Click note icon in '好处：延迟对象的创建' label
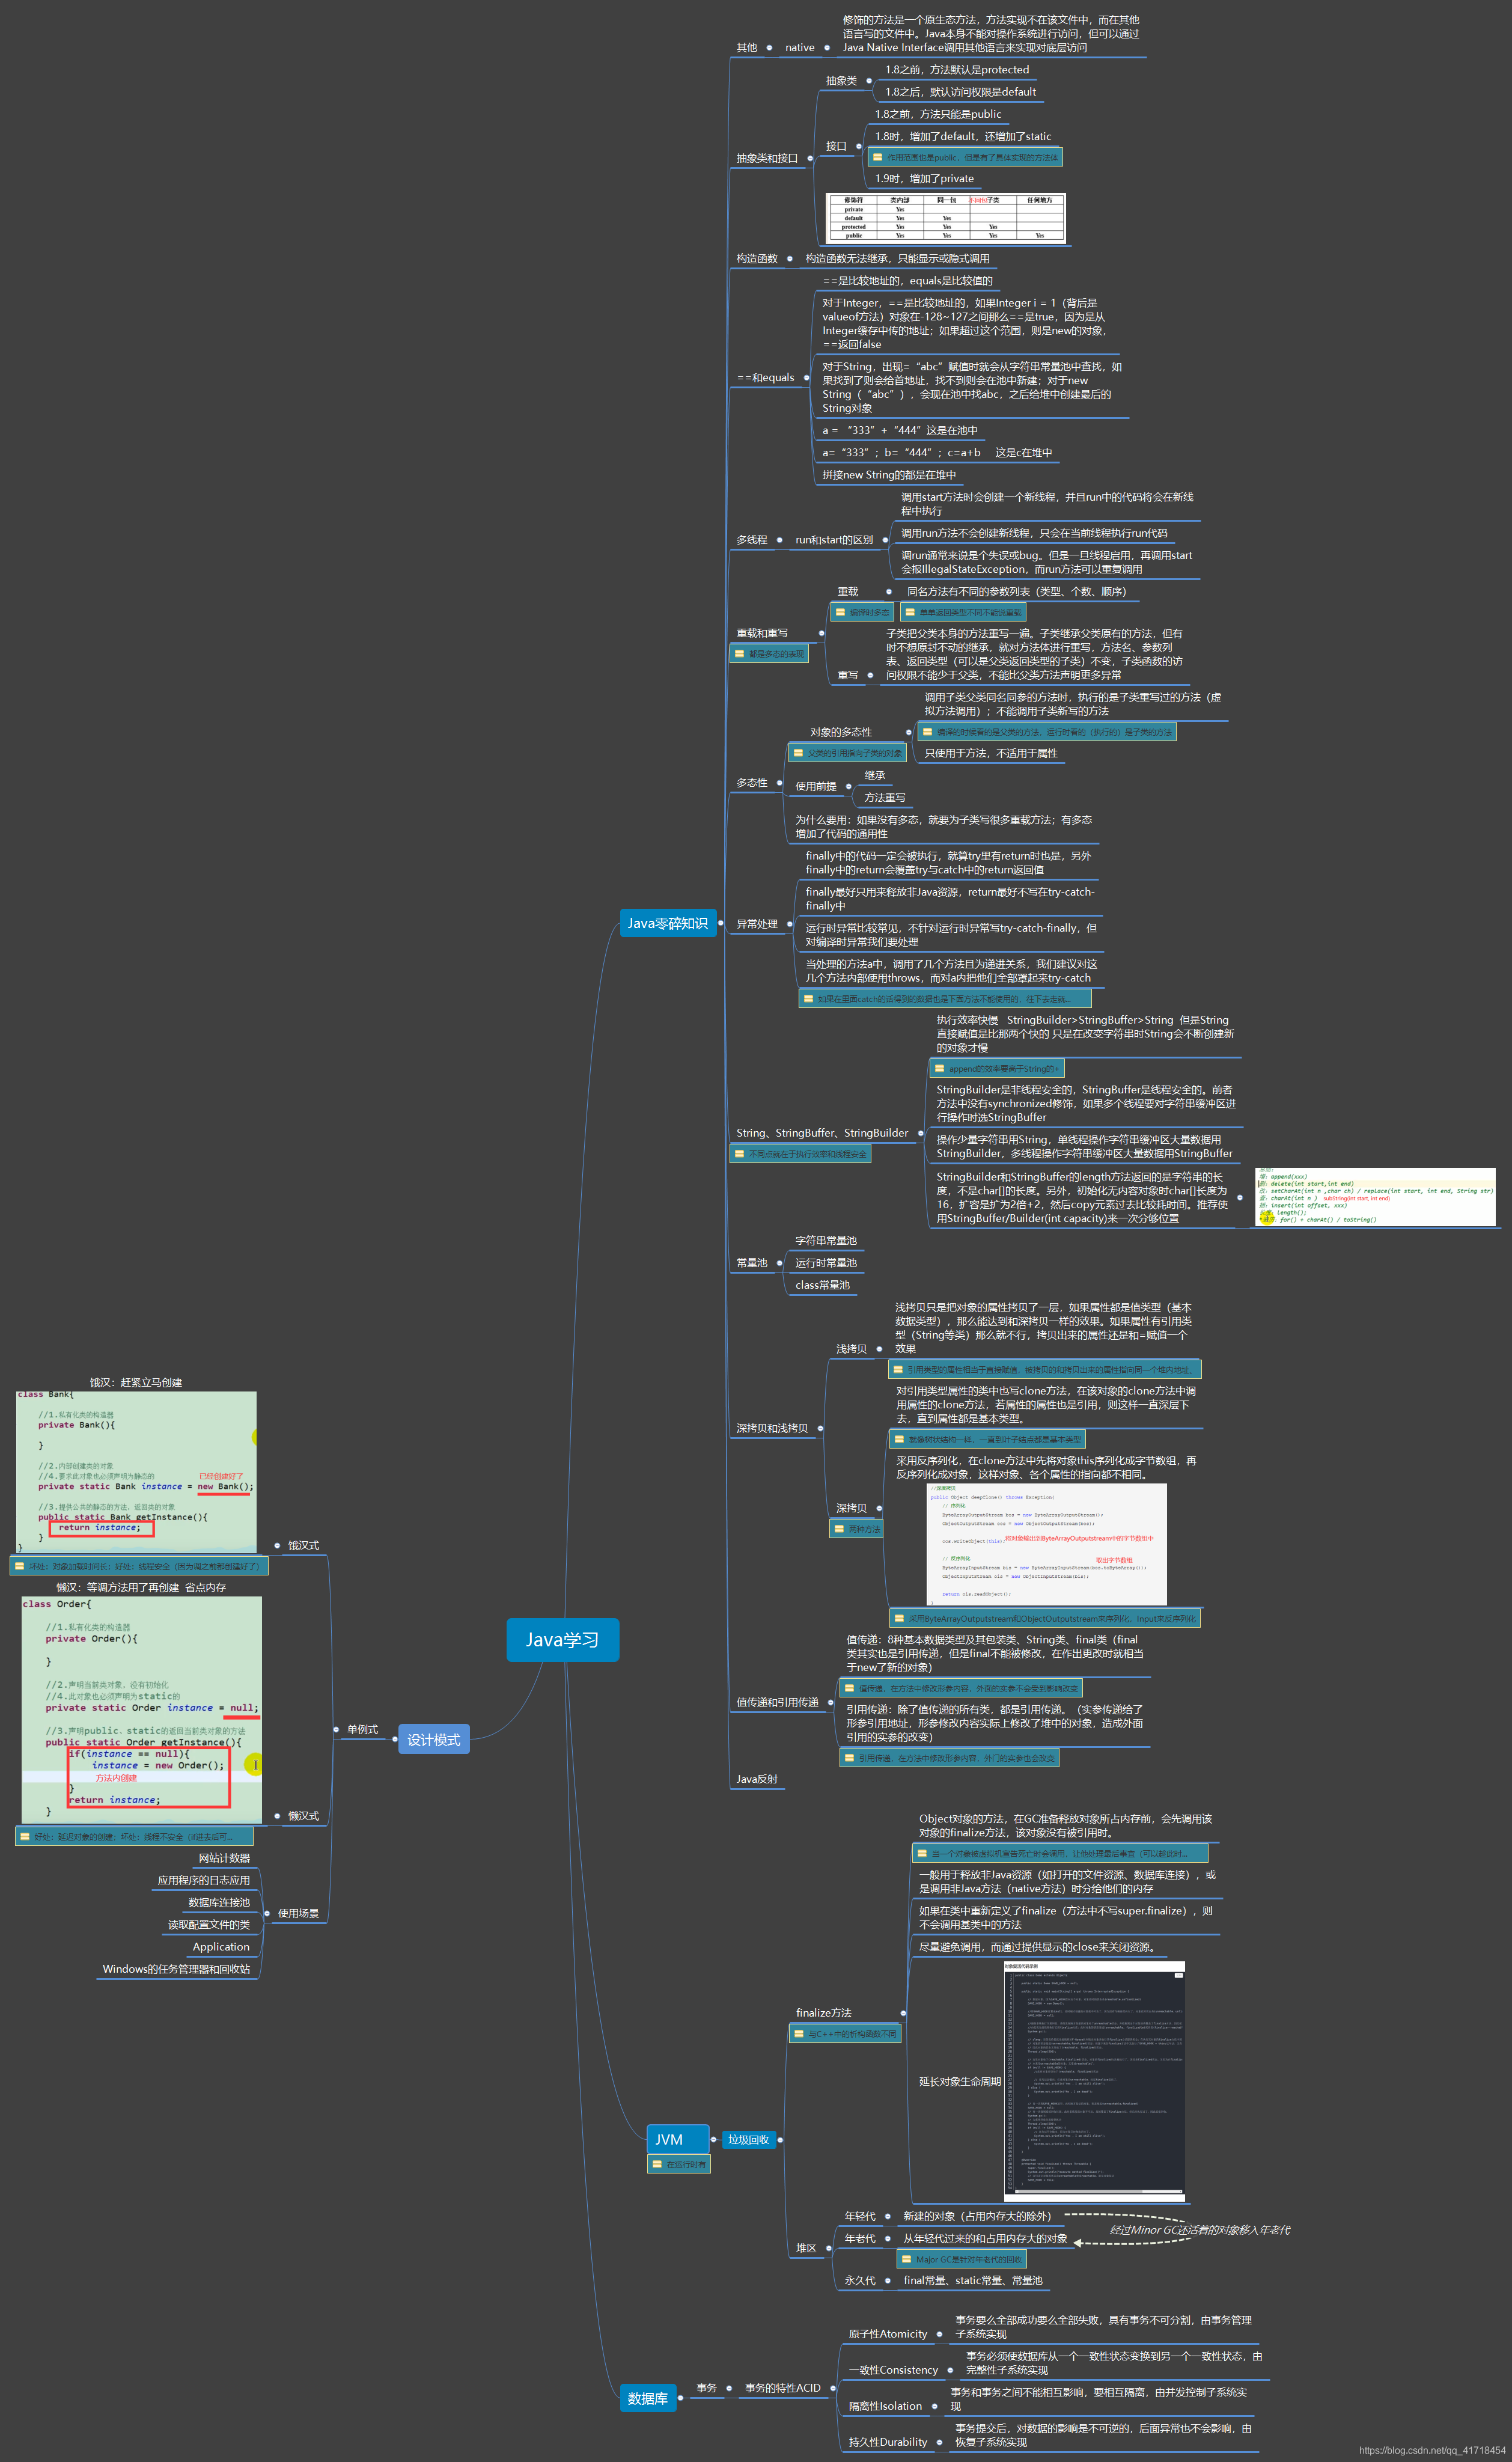1512x2462 pixels. [24, 1836]
